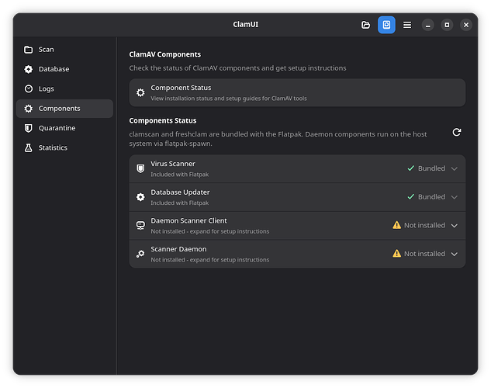This screenshot has height=388, width=491.
Task: Open the Logs view
Action: click(x=47, y=89)
